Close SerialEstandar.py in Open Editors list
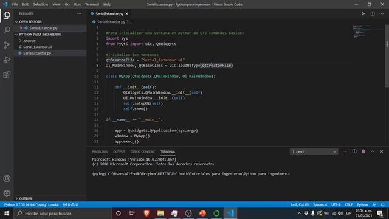The height and width of the screenshot is (219, 389). [21, 28]
